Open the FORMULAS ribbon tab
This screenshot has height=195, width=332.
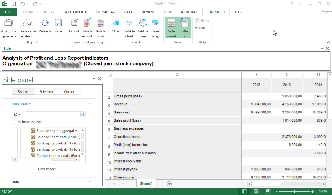(105, 12)
